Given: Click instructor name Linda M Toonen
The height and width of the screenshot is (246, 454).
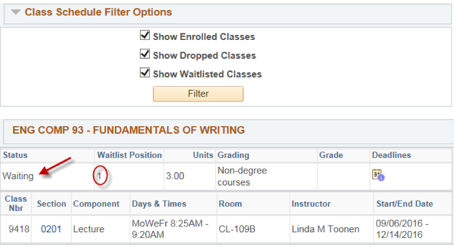Looking at the screenshot, I should click(x=326, y=229).
